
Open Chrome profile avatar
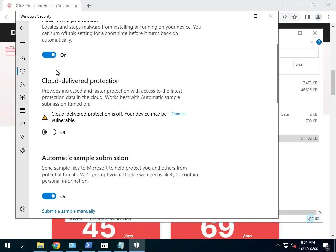(x=318, y=17)
